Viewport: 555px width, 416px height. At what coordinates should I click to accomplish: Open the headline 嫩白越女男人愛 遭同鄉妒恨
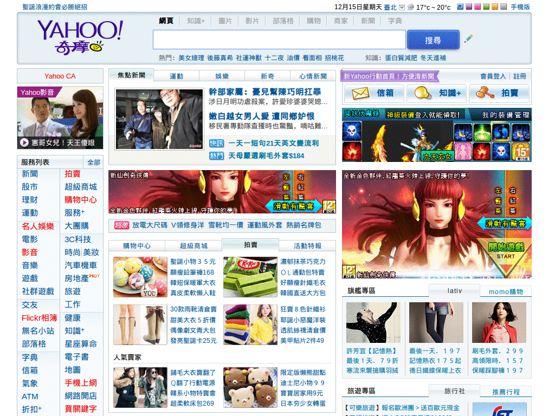(x=262, y=116)
